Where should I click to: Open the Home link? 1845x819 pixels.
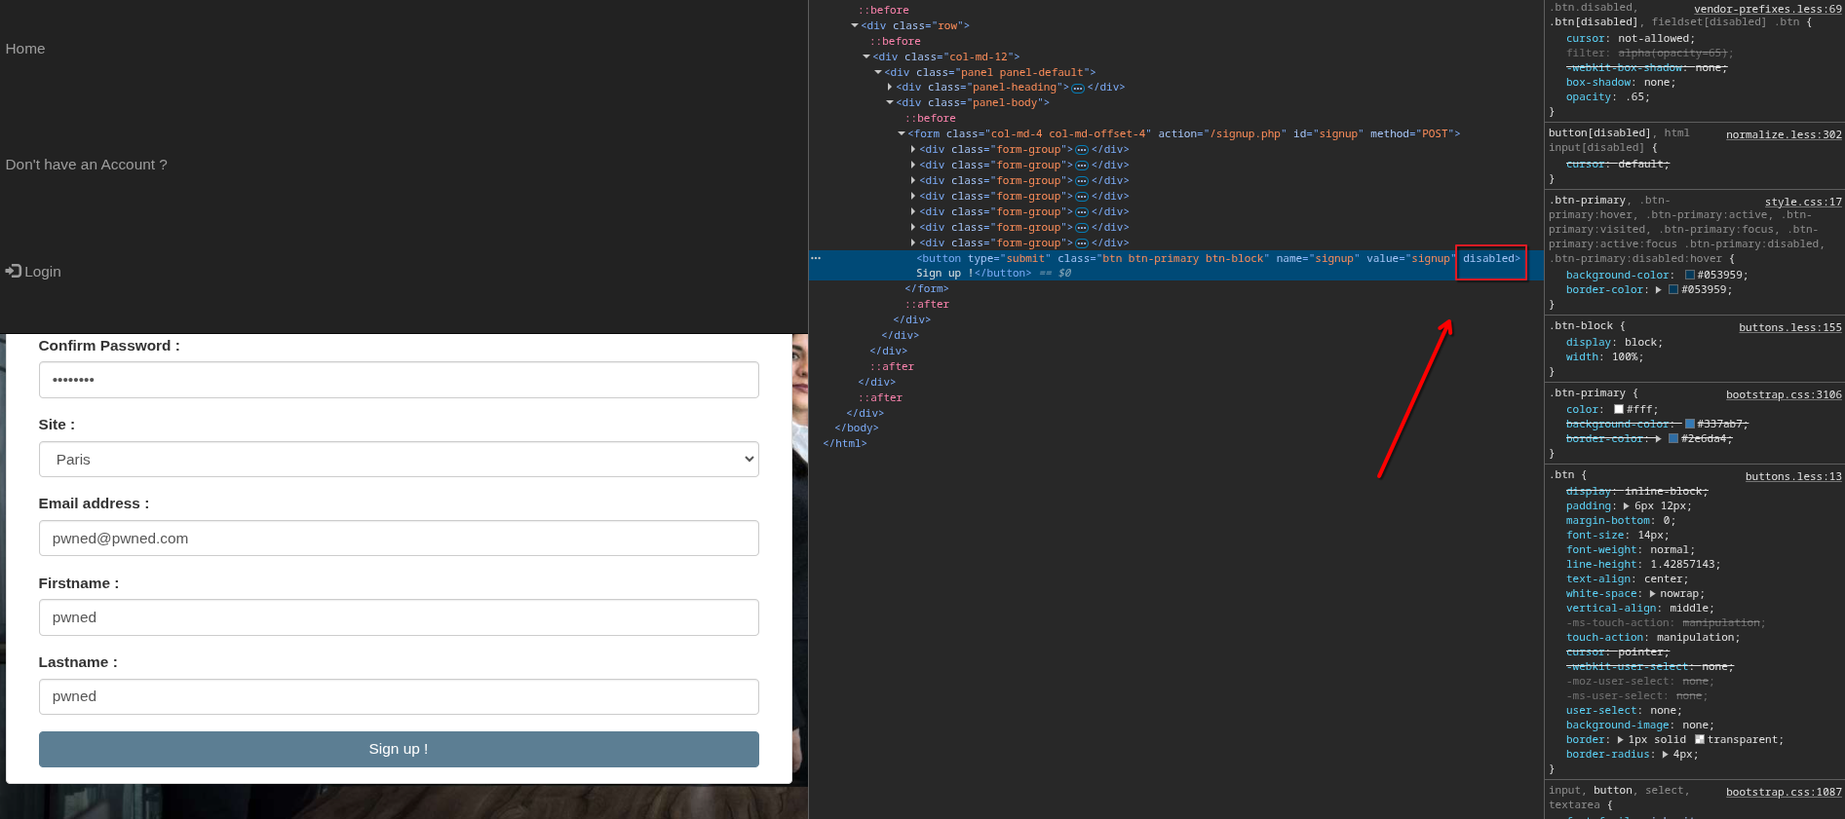(x=25, y=49)
